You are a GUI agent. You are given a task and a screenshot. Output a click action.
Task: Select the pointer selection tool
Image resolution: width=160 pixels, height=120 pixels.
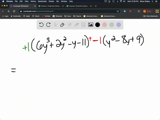click(x=55, y=25)
